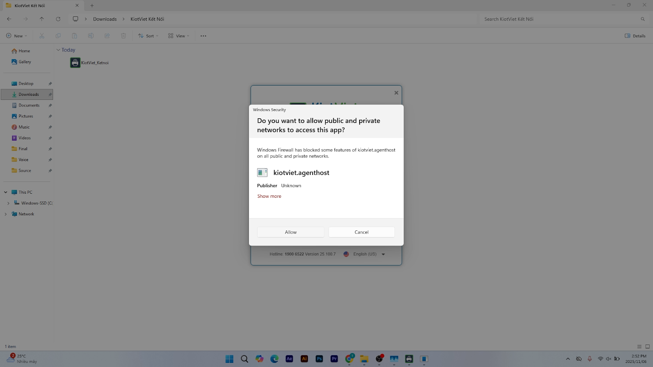
Task: Open the View dropdown menu
Action: pyautogui.click(x=179, y=36)
